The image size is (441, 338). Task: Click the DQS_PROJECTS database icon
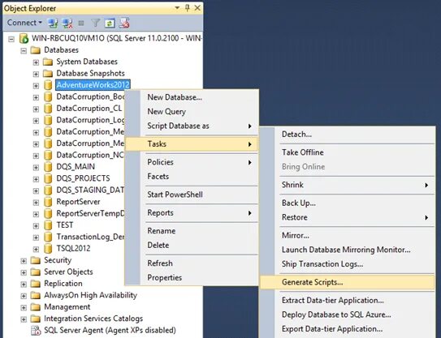click(48, 178)
